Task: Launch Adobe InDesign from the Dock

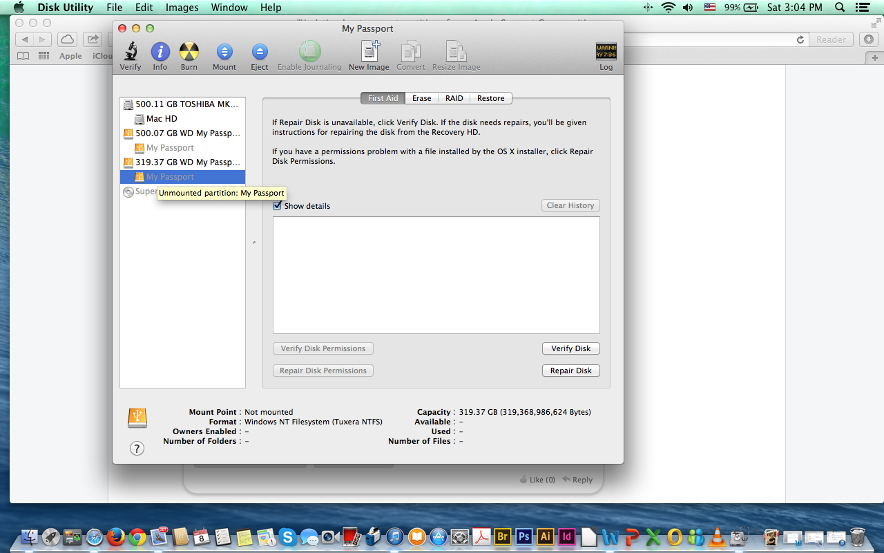Action: point(567,537)
